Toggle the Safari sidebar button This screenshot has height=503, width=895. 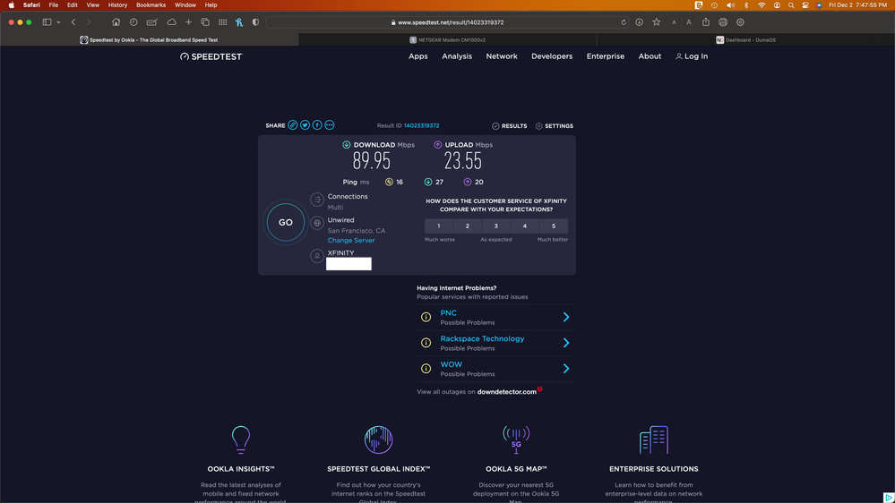click(x=47, y=22)
